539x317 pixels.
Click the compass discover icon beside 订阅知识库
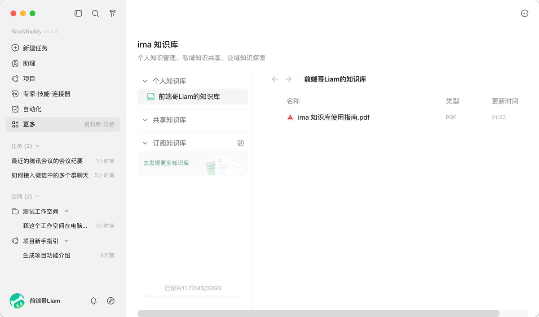(x=241, y=143)
